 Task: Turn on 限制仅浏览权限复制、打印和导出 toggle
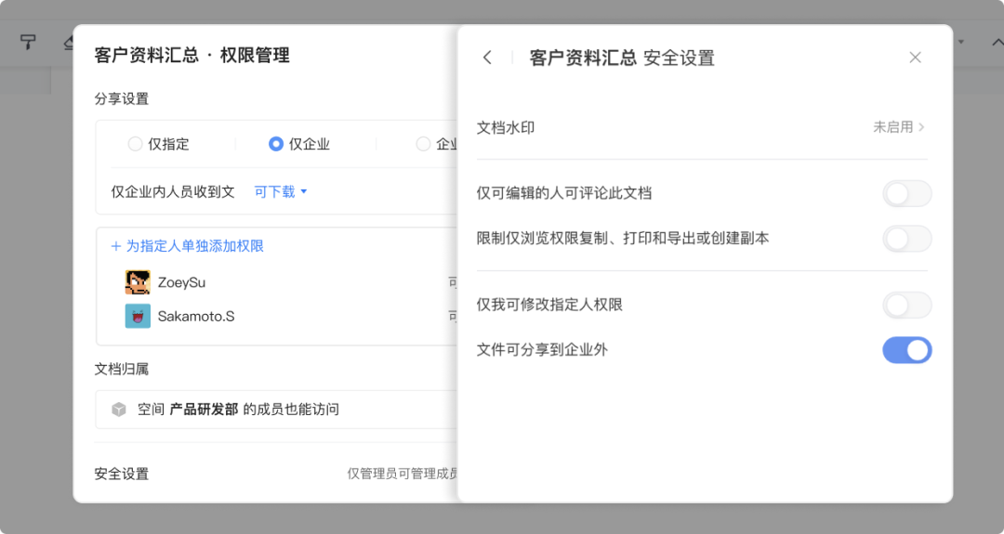906,239
